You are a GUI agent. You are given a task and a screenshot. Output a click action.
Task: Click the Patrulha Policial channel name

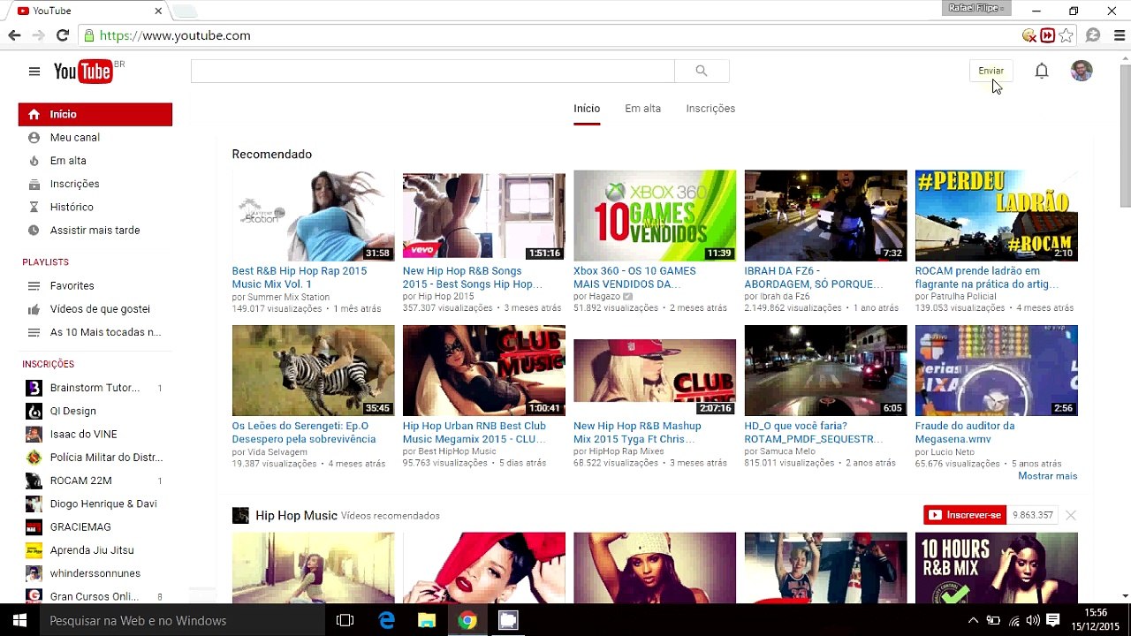click(x=962, y=297)
